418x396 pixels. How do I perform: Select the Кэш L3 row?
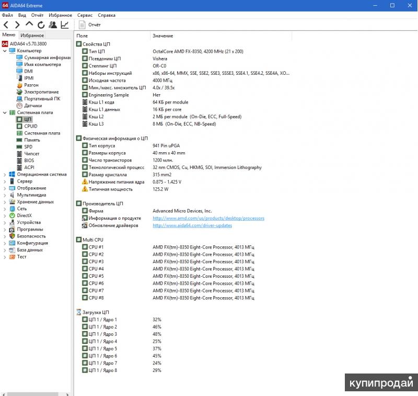click(149, 124)
